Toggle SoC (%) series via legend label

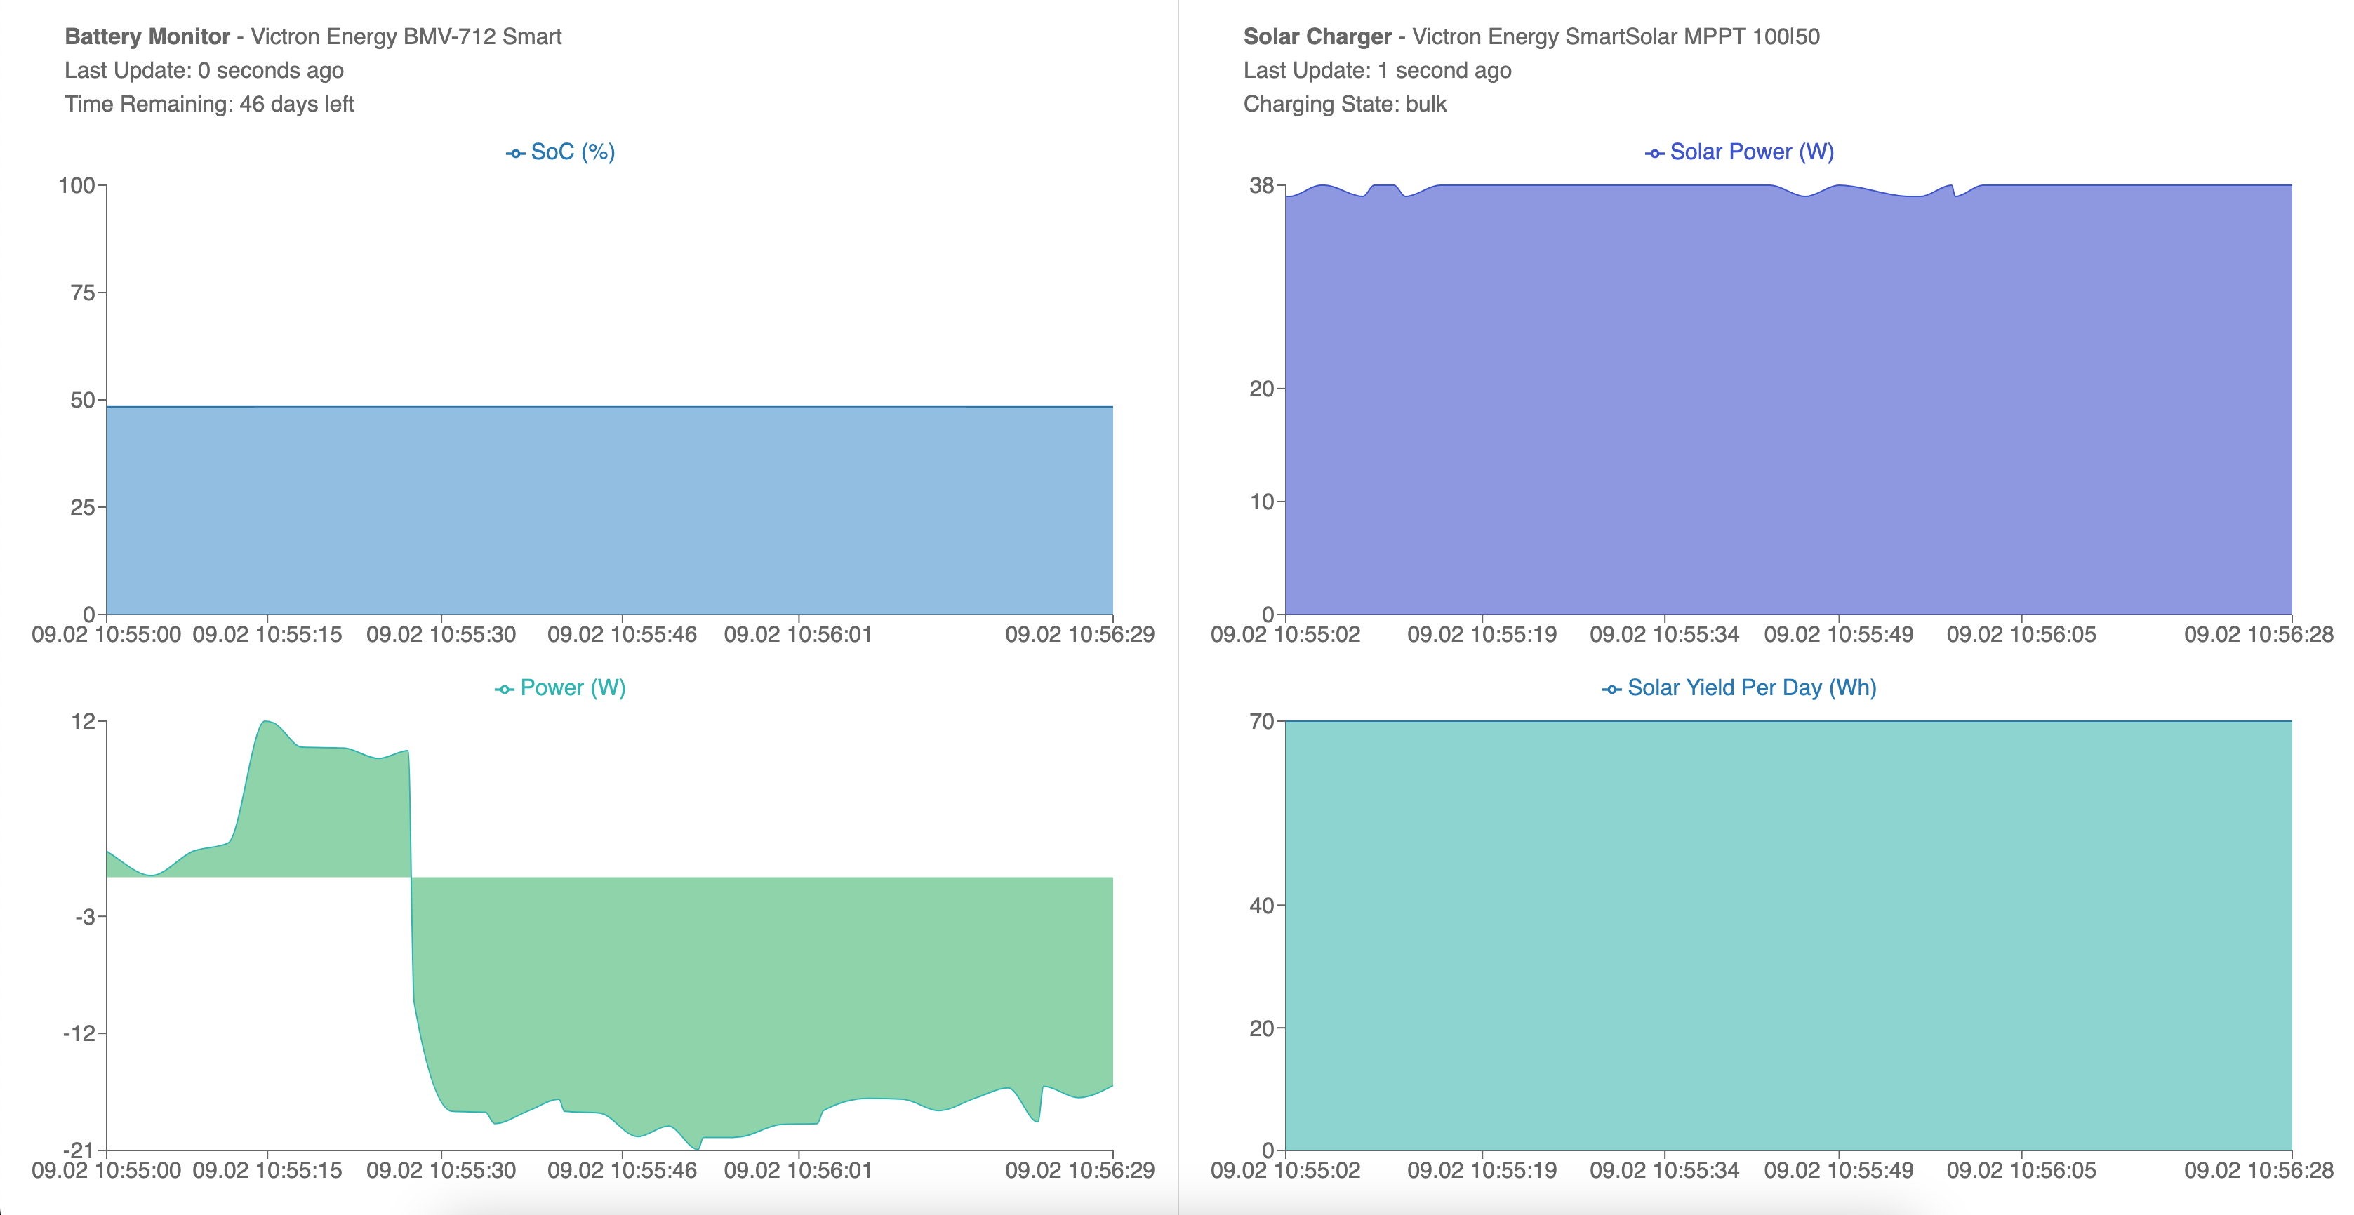572,152
